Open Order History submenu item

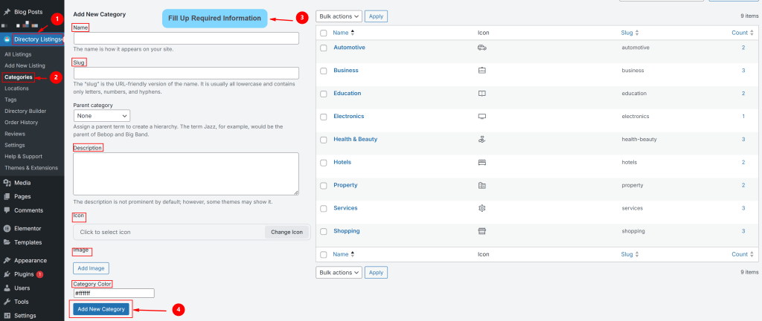(22, 122)
